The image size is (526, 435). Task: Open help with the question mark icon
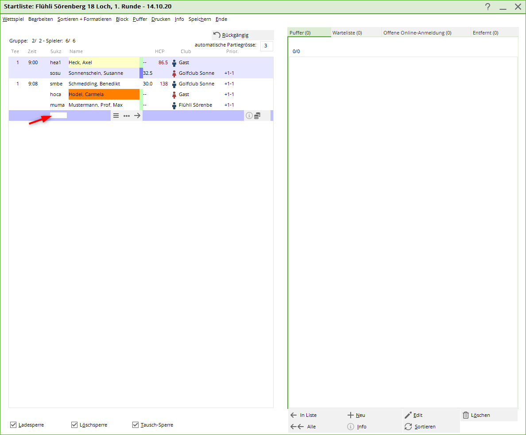tap(488, 7)
